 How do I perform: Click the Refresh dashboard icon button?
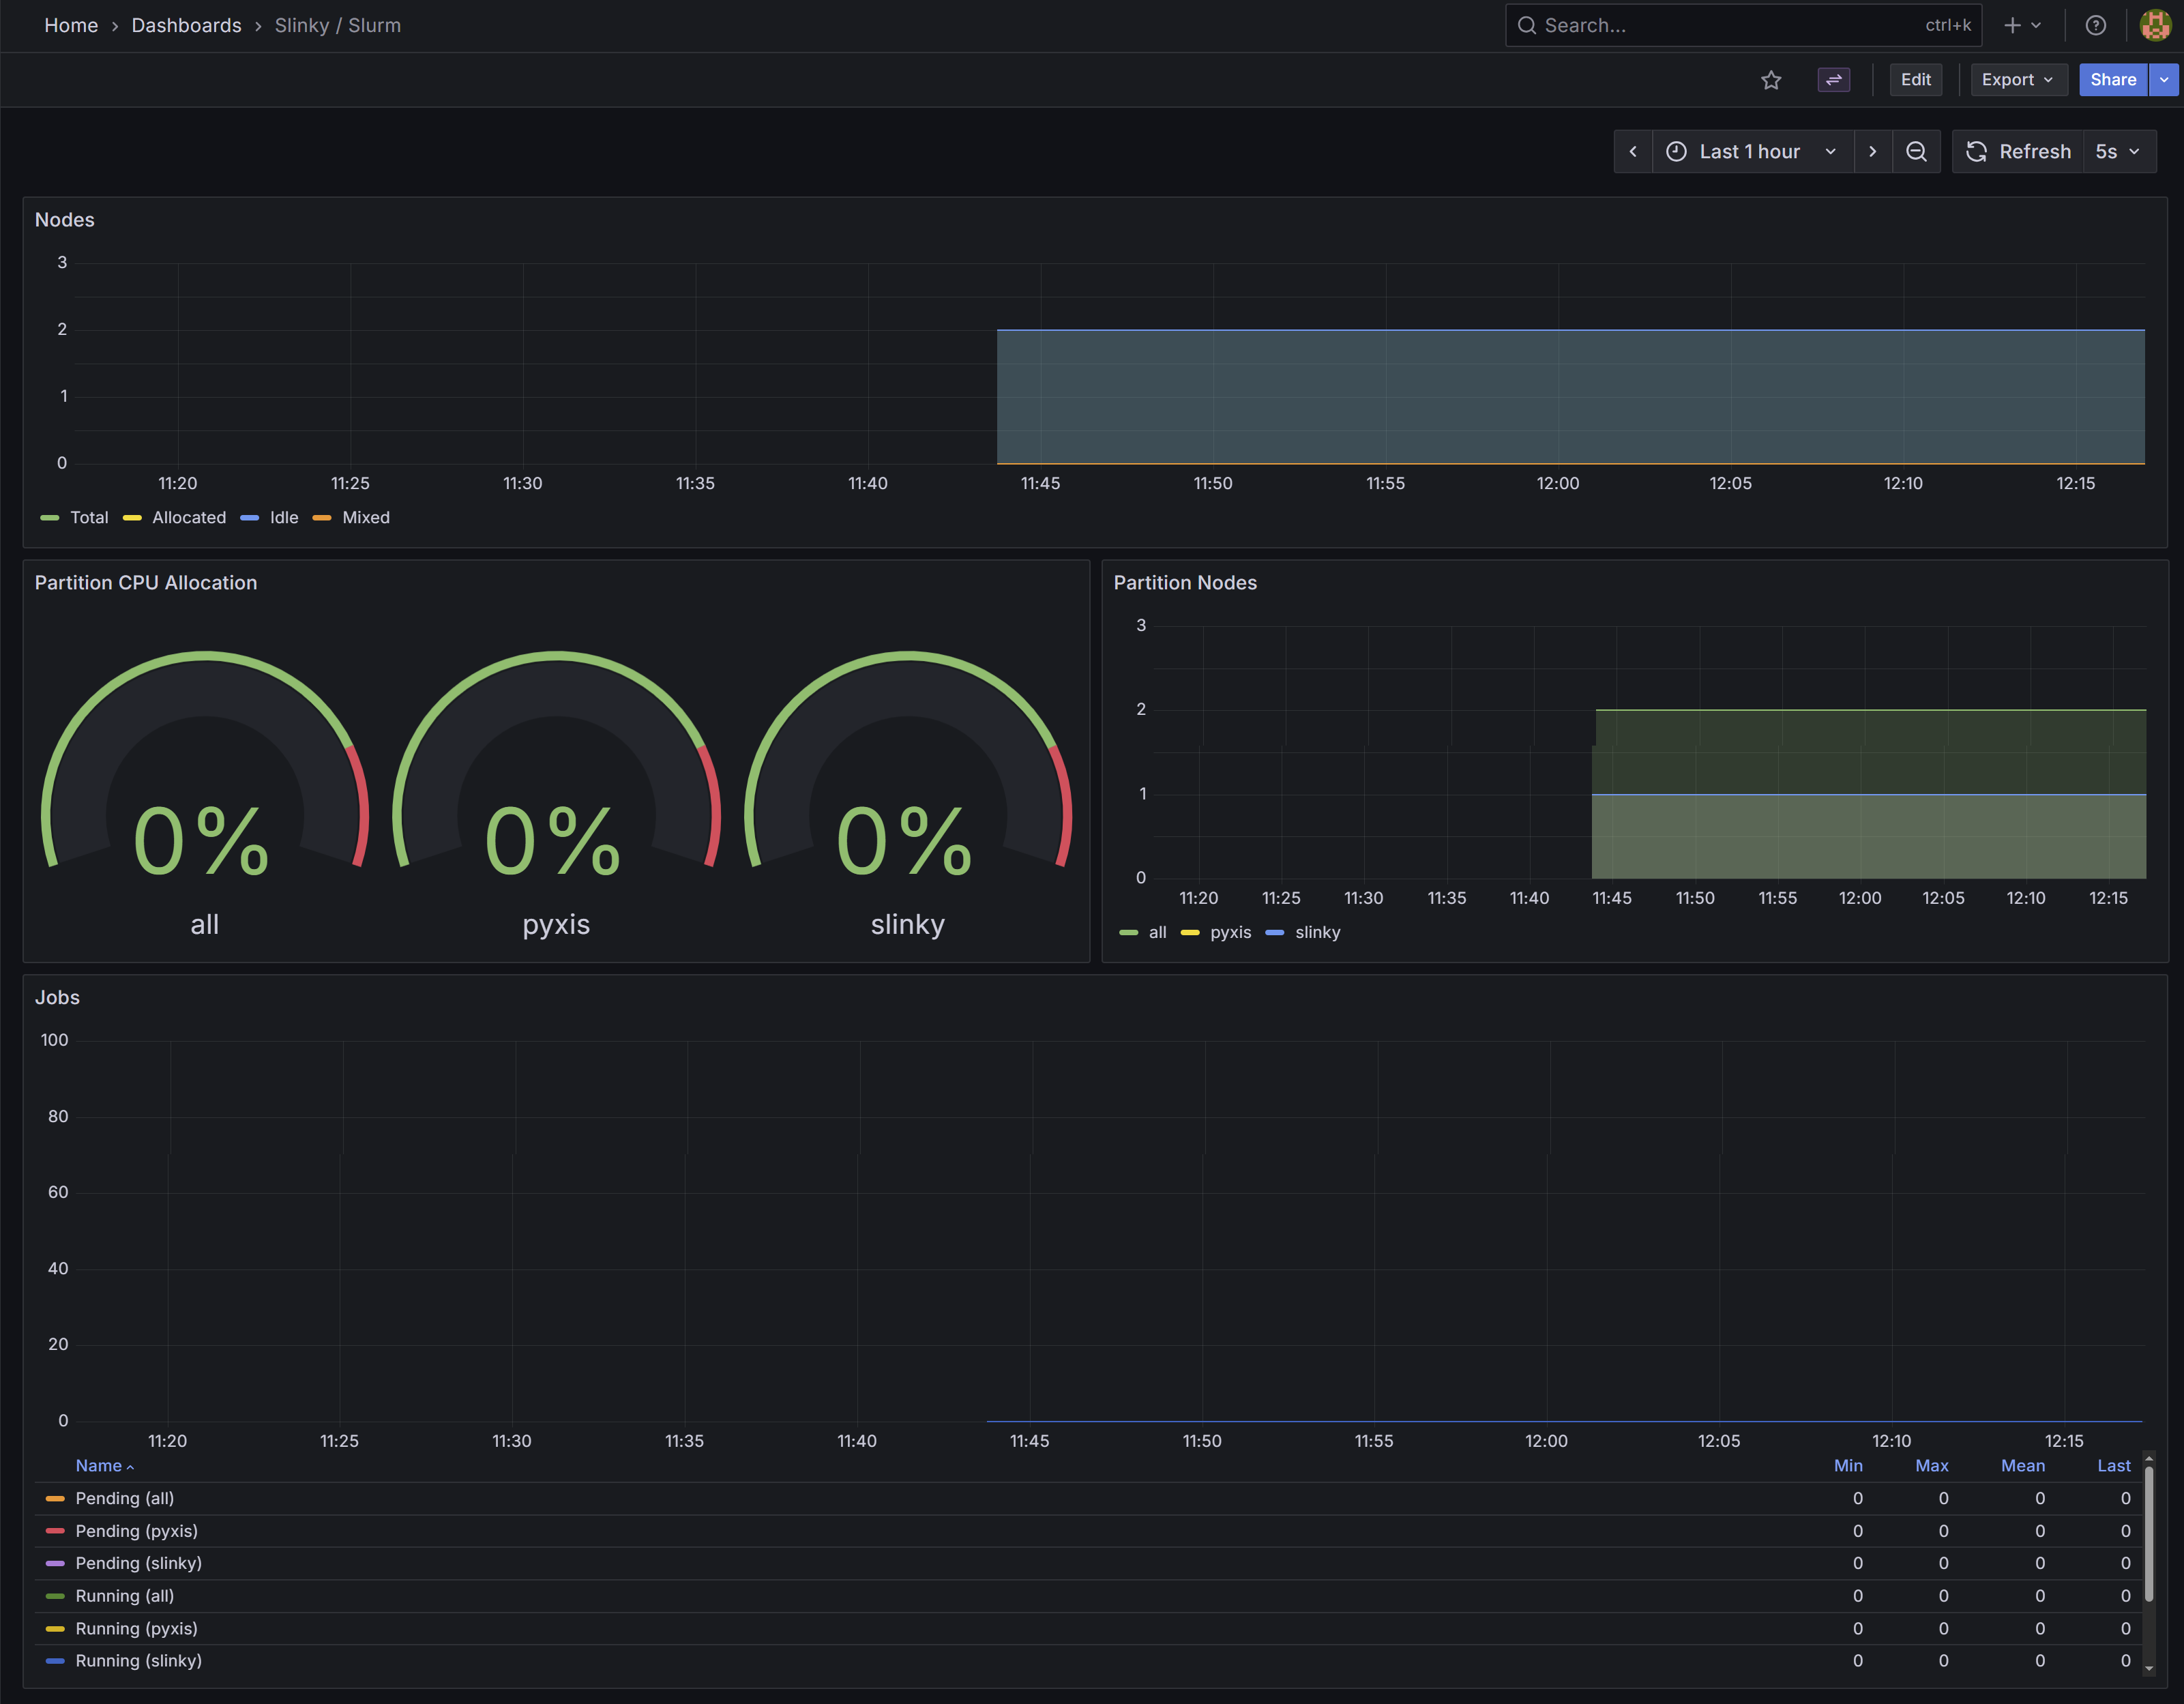(x=2018, y=152)
